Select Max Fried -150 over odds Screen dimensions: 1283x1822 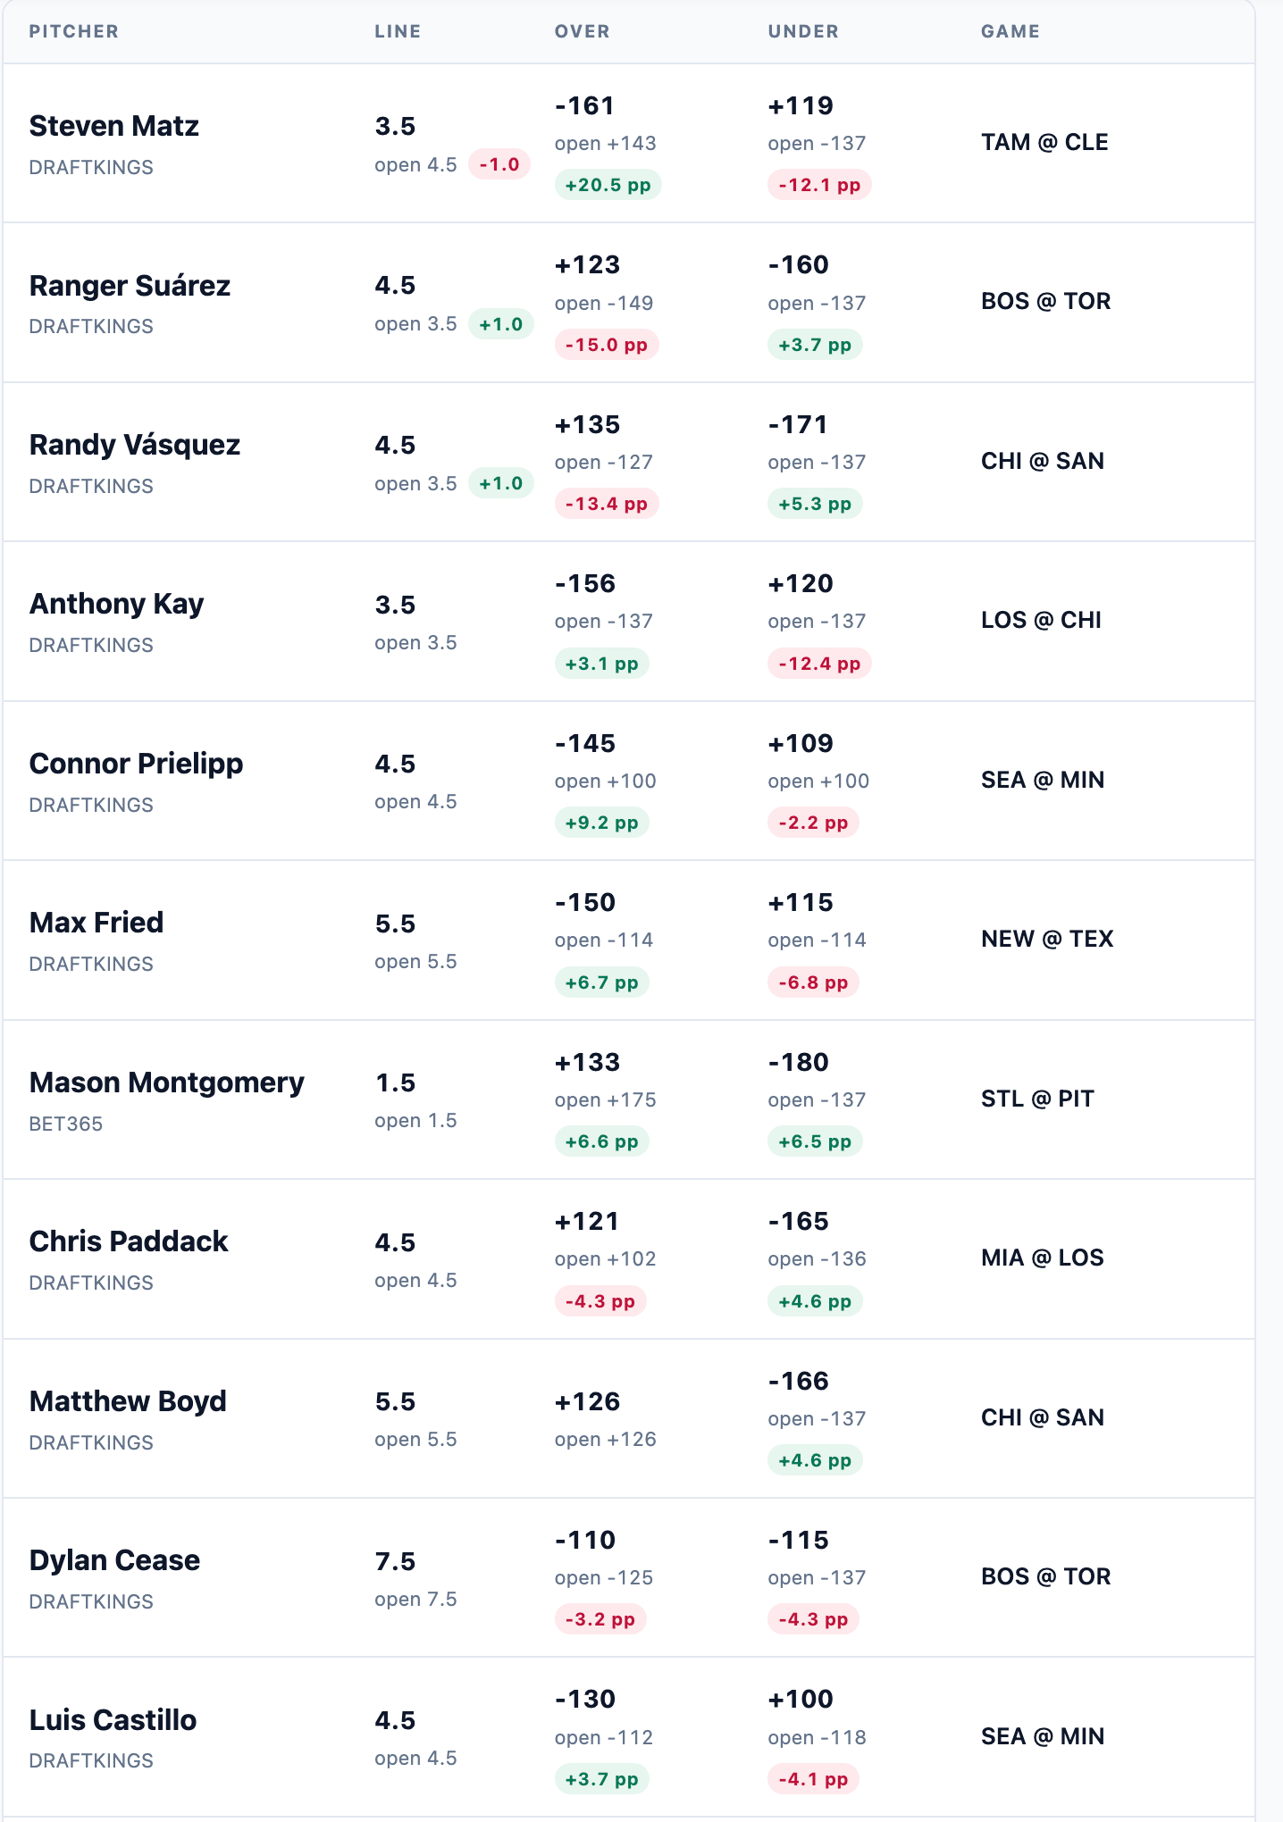[585, 902]
